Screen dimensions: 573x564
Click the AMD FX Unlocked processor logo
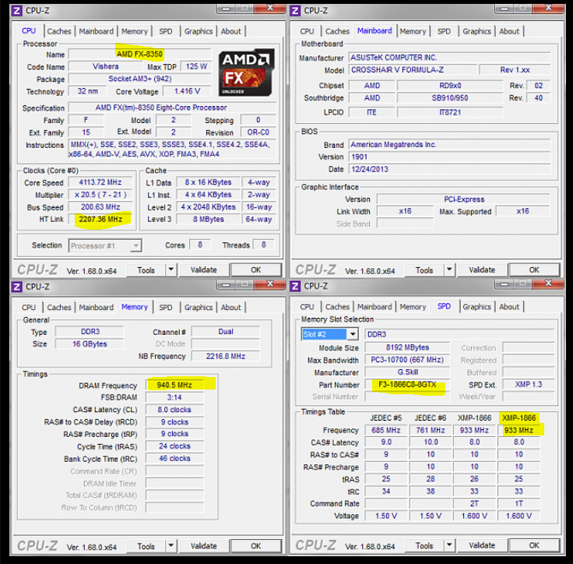pyautogui.click(x=247, y=72)
